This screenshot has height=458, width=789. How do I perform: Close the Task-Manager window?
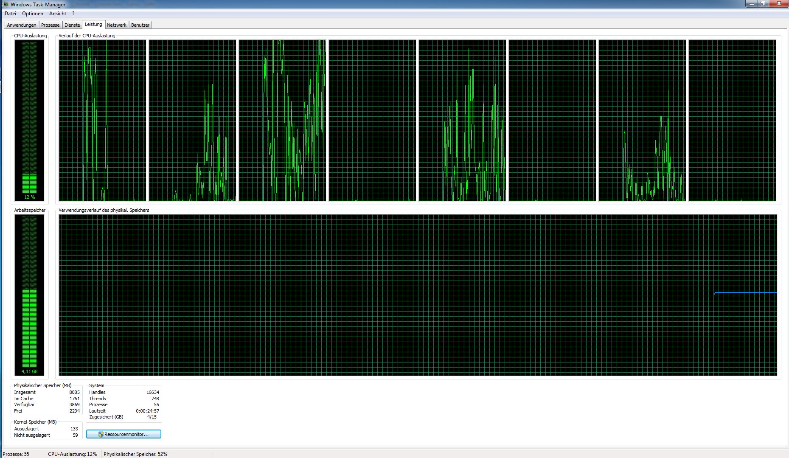coord(778,4)
